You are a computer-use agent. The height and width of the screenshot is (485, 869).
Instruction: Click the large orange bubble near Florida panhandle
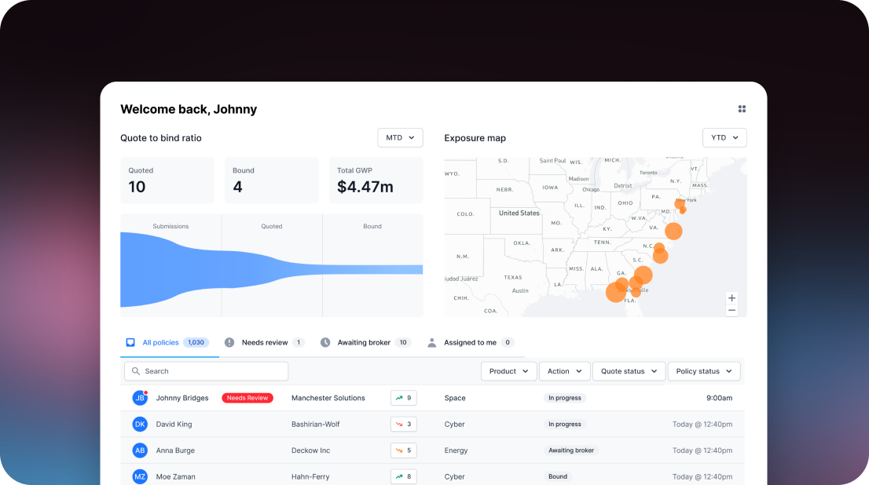[616, 292]
